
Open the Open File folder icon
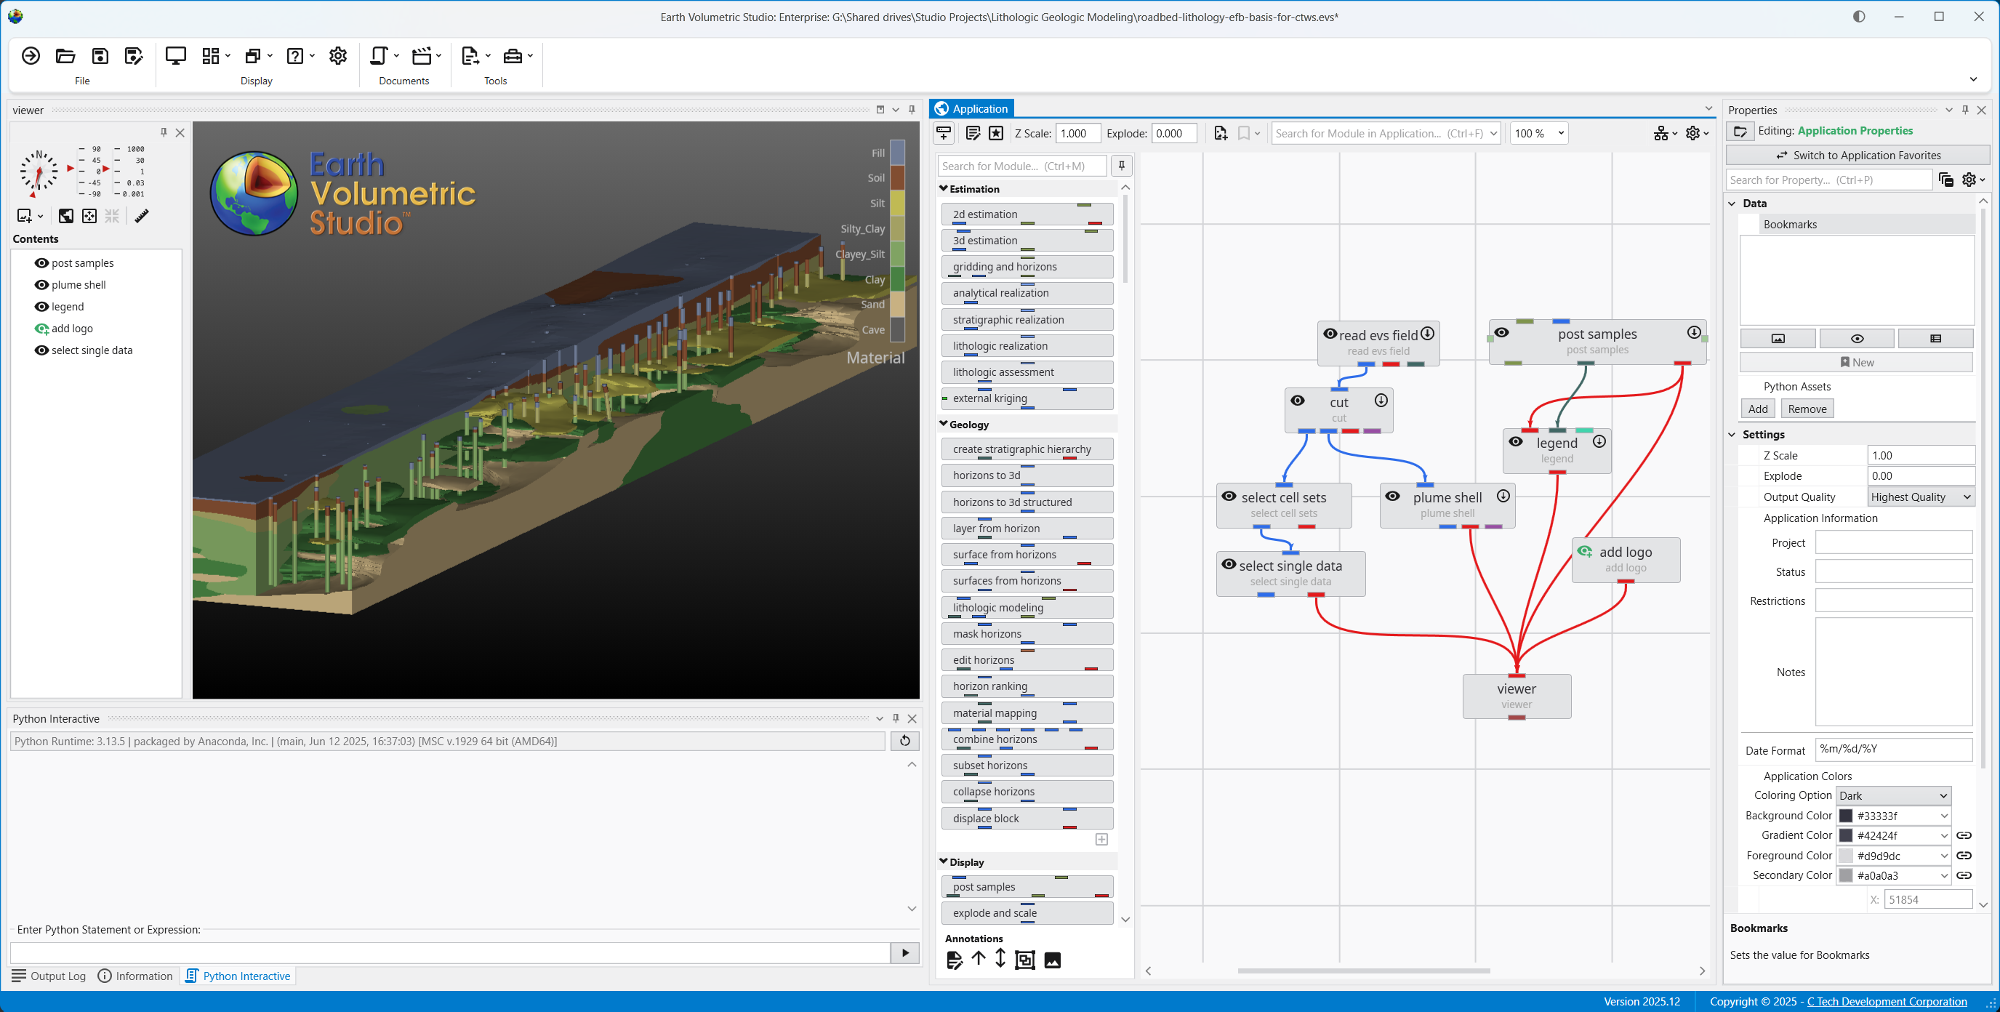point(65,56)
